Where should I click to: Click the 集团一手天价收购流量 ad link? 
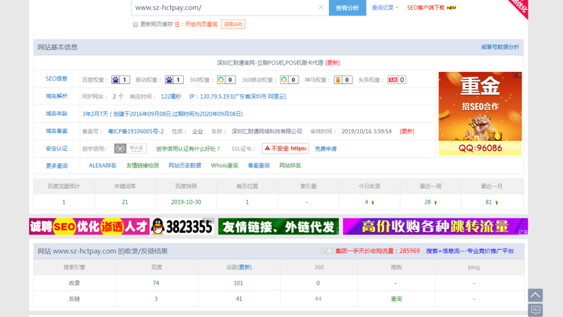tap(378, 251)
